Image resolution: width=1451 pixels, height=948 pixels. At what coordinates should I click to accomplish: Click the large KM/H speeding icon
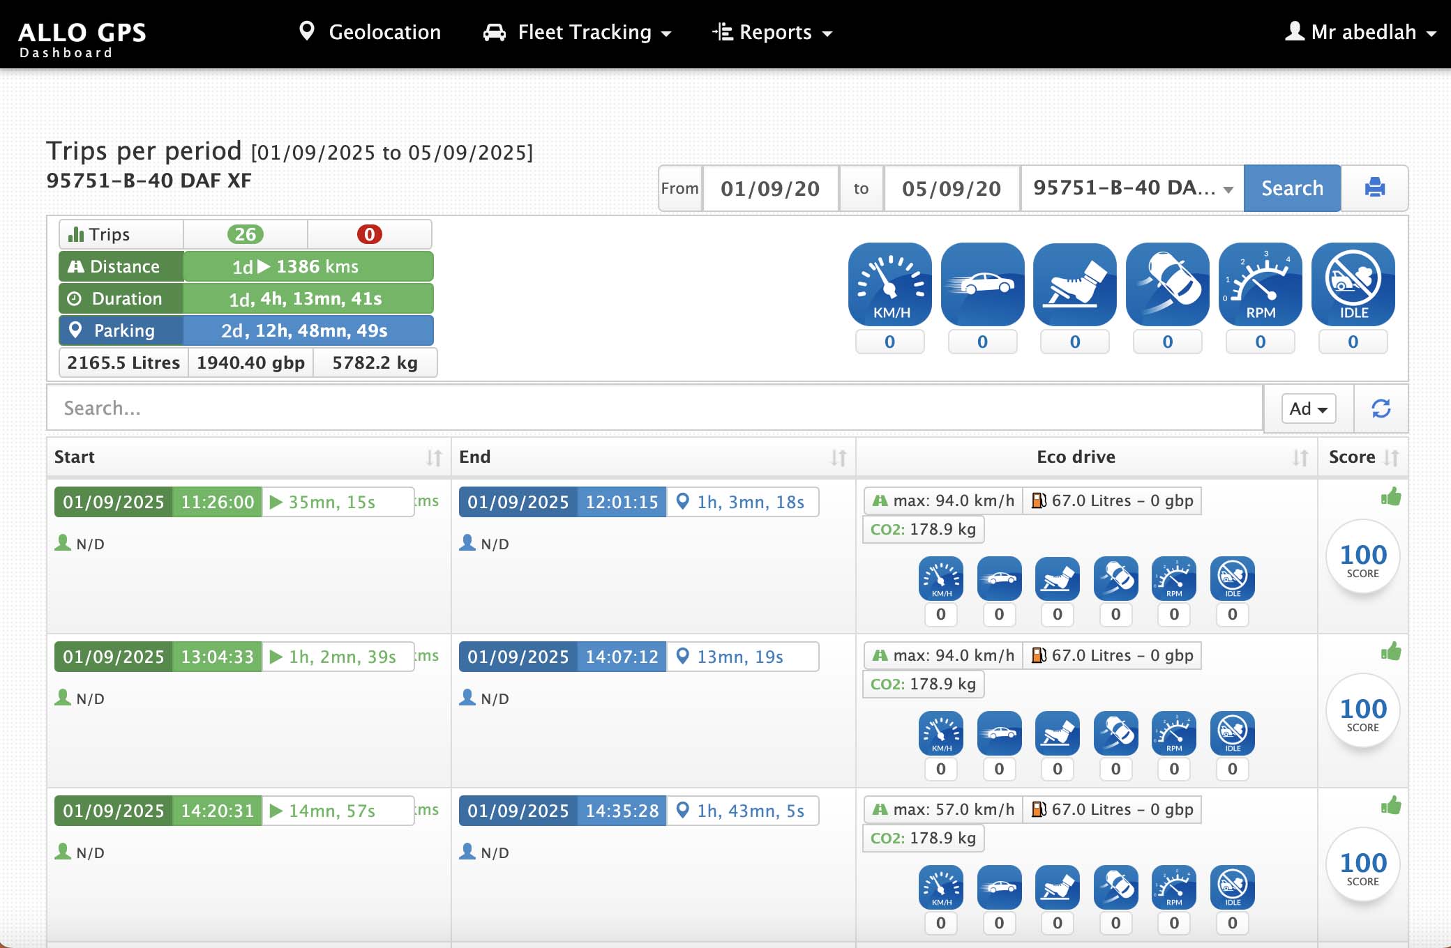[x=889, y=284]
